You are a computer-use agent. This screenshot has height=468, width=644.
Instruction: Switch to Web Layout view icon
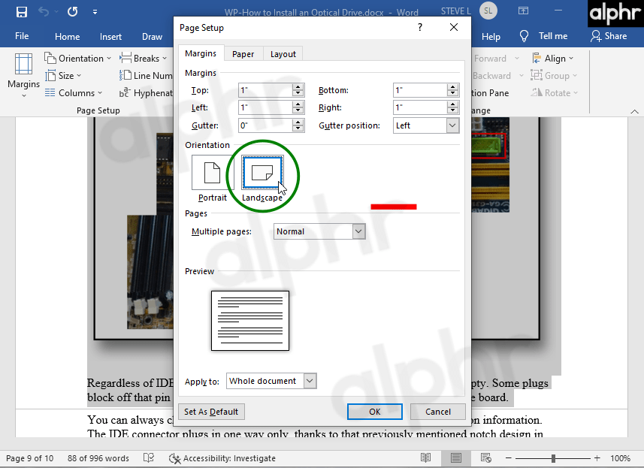[x=486, y=457]
